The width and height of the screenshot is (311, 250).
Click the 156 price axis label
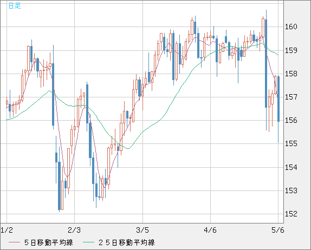pos(291,120)
